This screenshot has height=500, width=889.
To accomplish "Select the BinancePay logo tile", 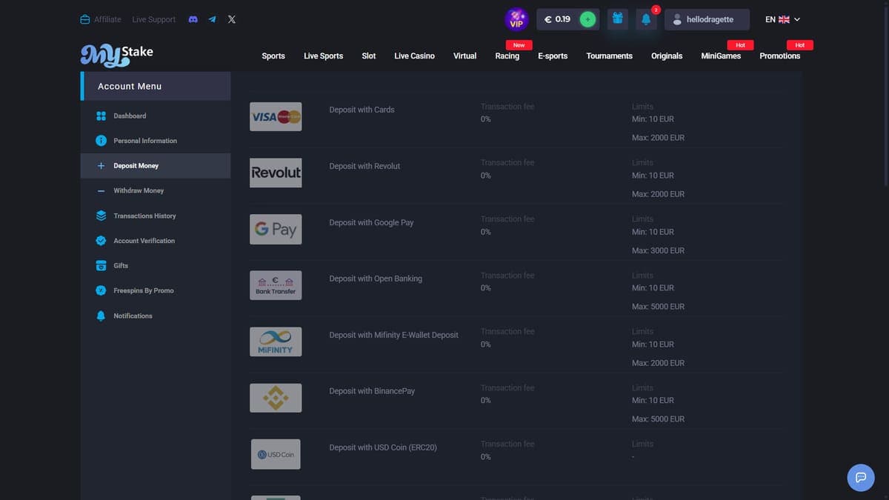I will 276,398.
